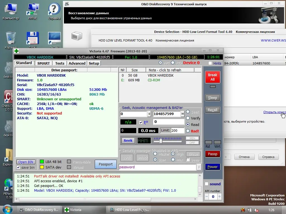Select the API access radio button
This screenshot has height=214, width=286.
click(160, 63)
